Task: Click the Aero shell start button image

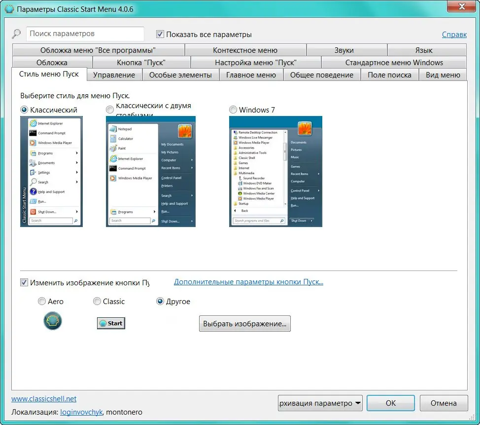Action: coord(53,321)
